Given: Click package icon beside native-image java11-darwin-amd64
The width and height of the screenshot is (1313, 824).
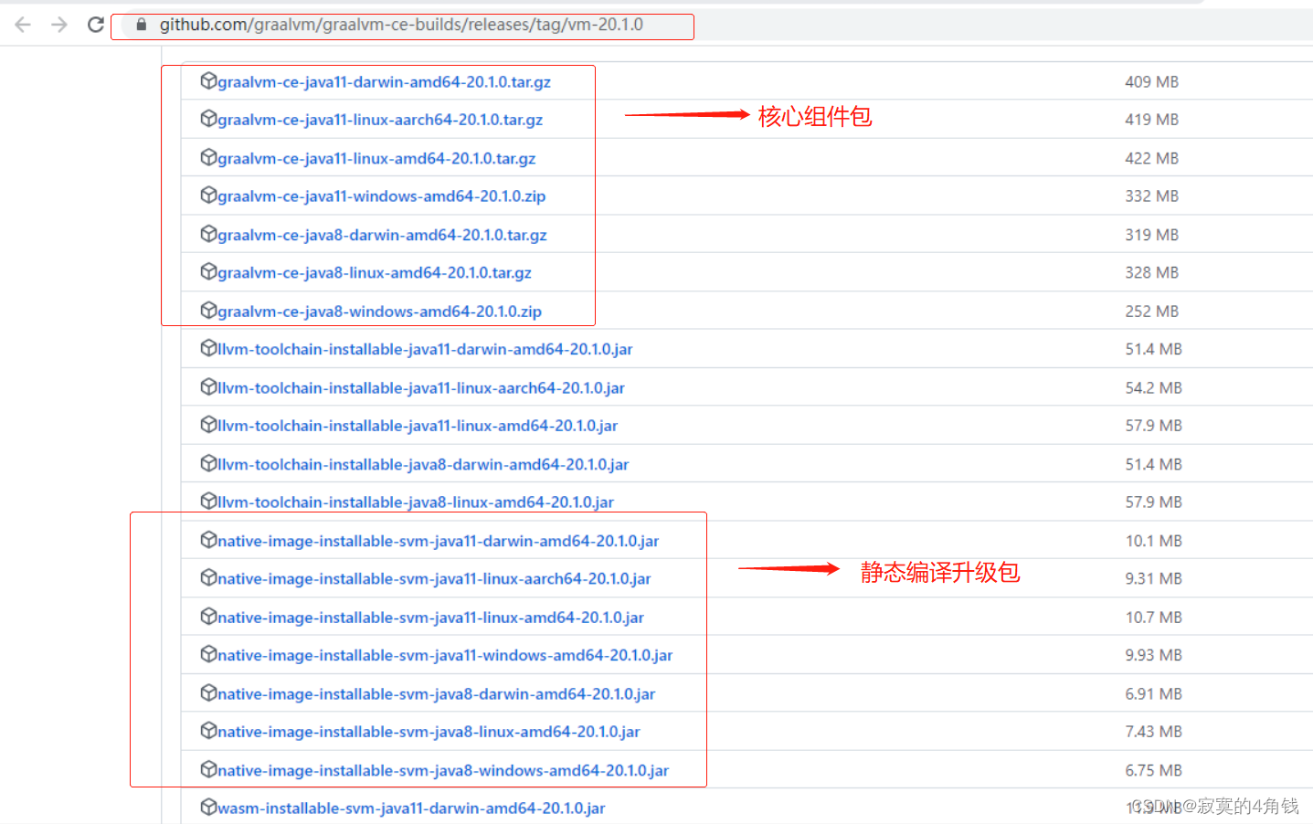Looking at the screenshot, I should pyautogui.click(x=208, y=540).
